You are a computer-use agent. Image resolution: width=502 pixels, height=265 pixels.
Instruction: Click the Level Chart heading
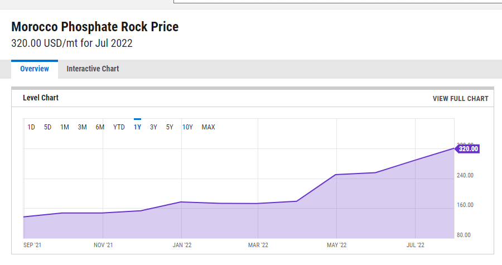coord(41,98)
